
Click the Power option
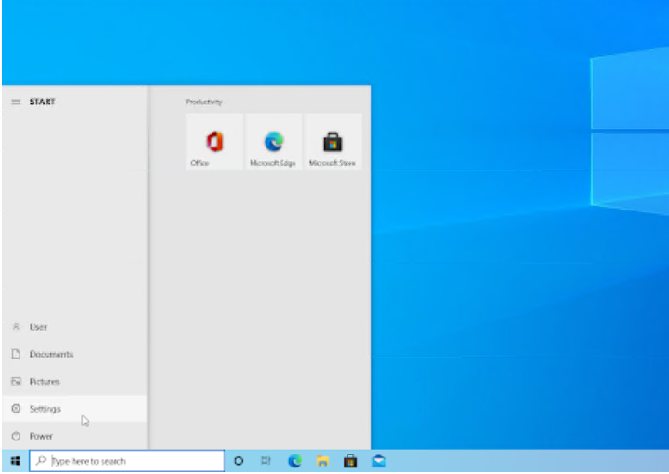pyautogui.click(x=41, y=436)
